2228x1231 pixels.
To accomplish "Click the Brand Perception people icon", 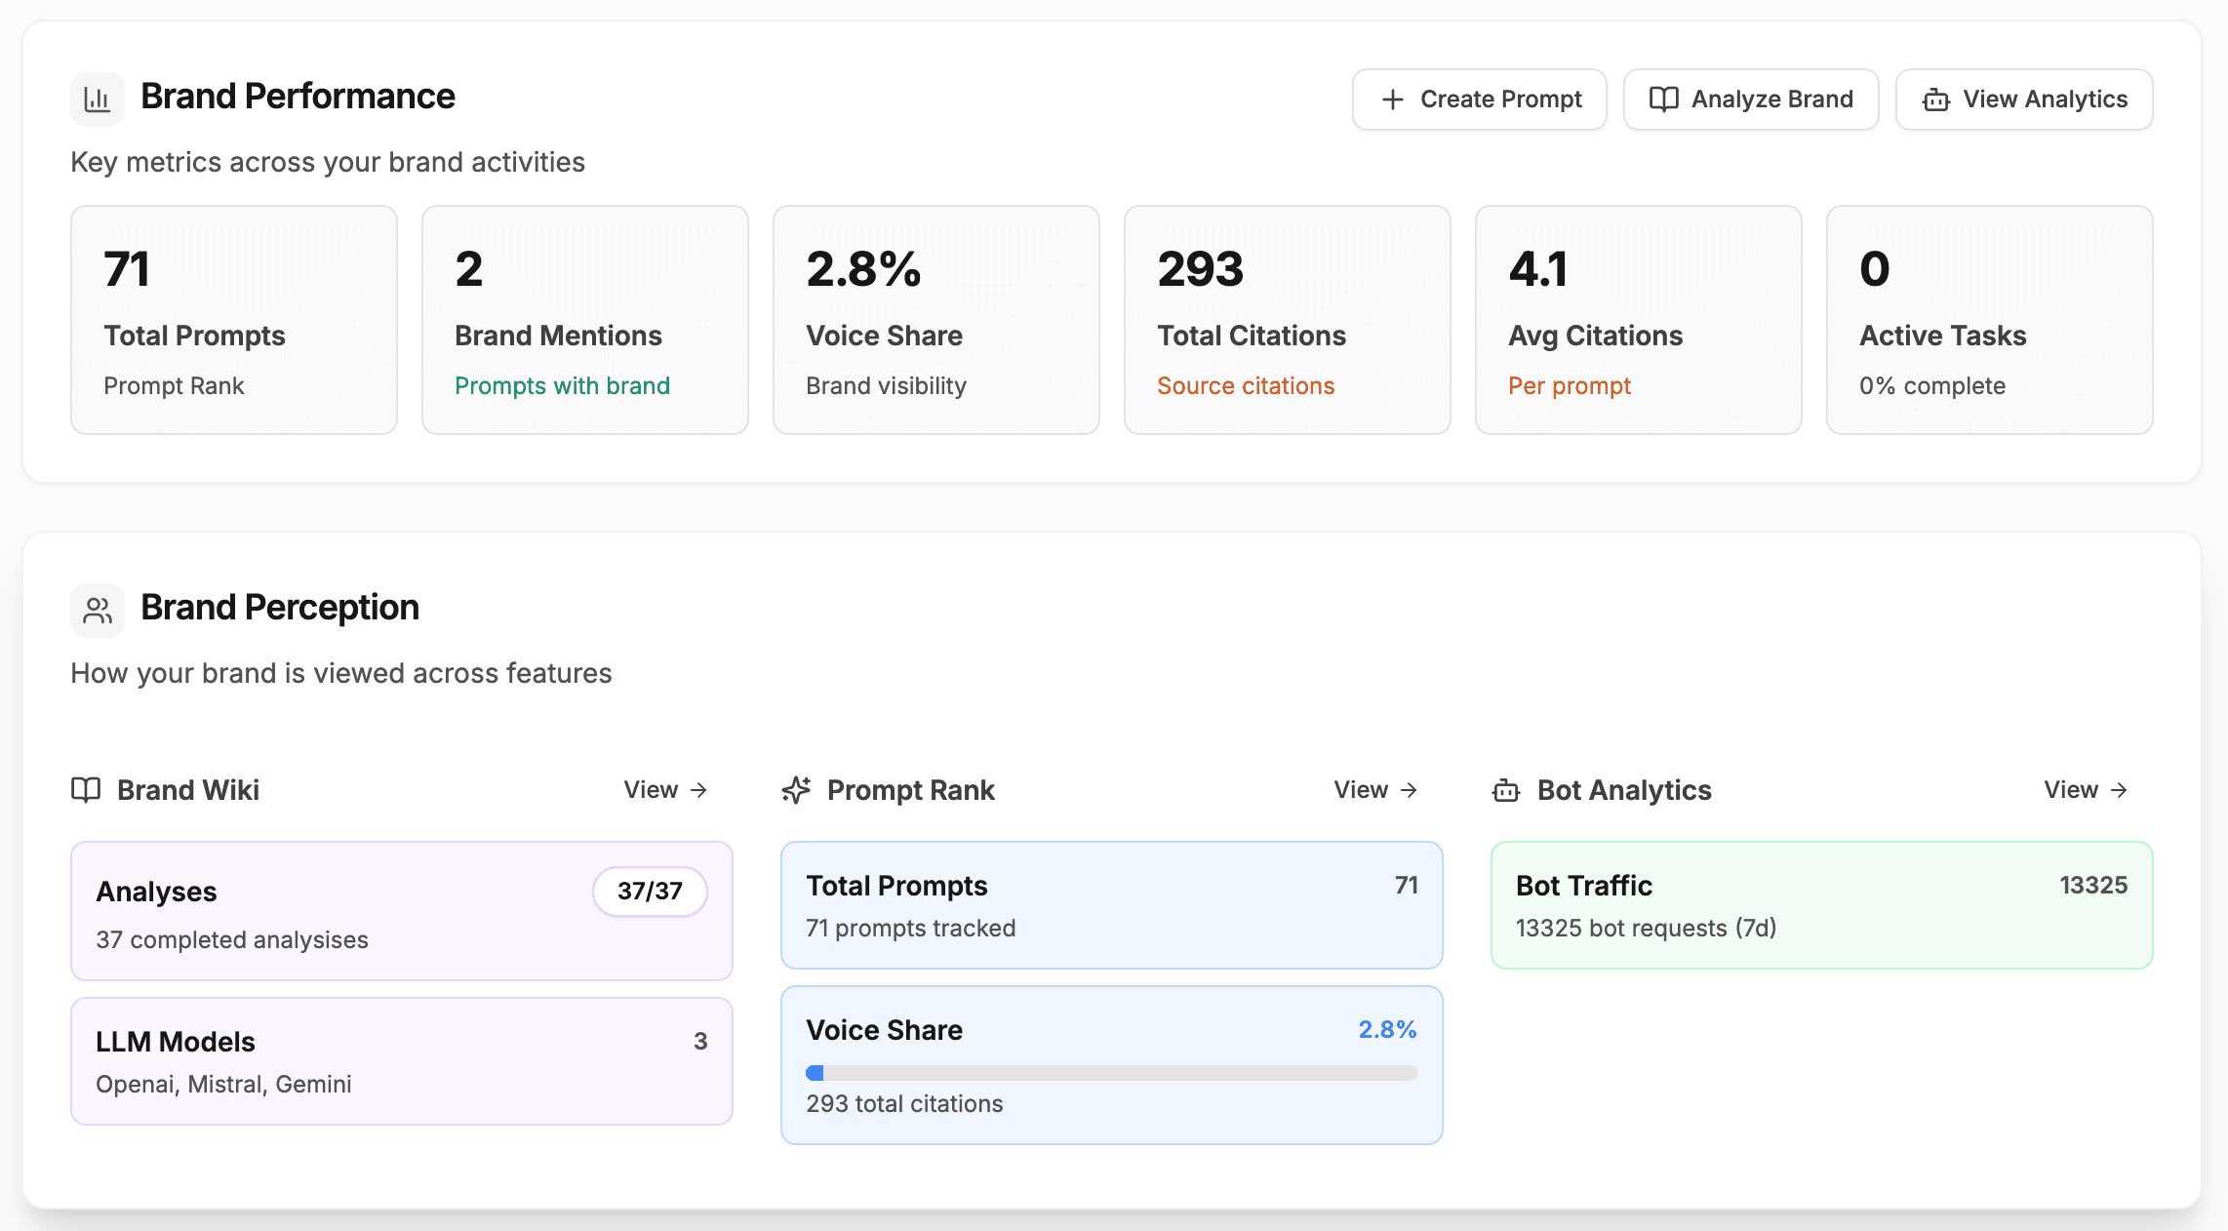I will click(98, 609).
